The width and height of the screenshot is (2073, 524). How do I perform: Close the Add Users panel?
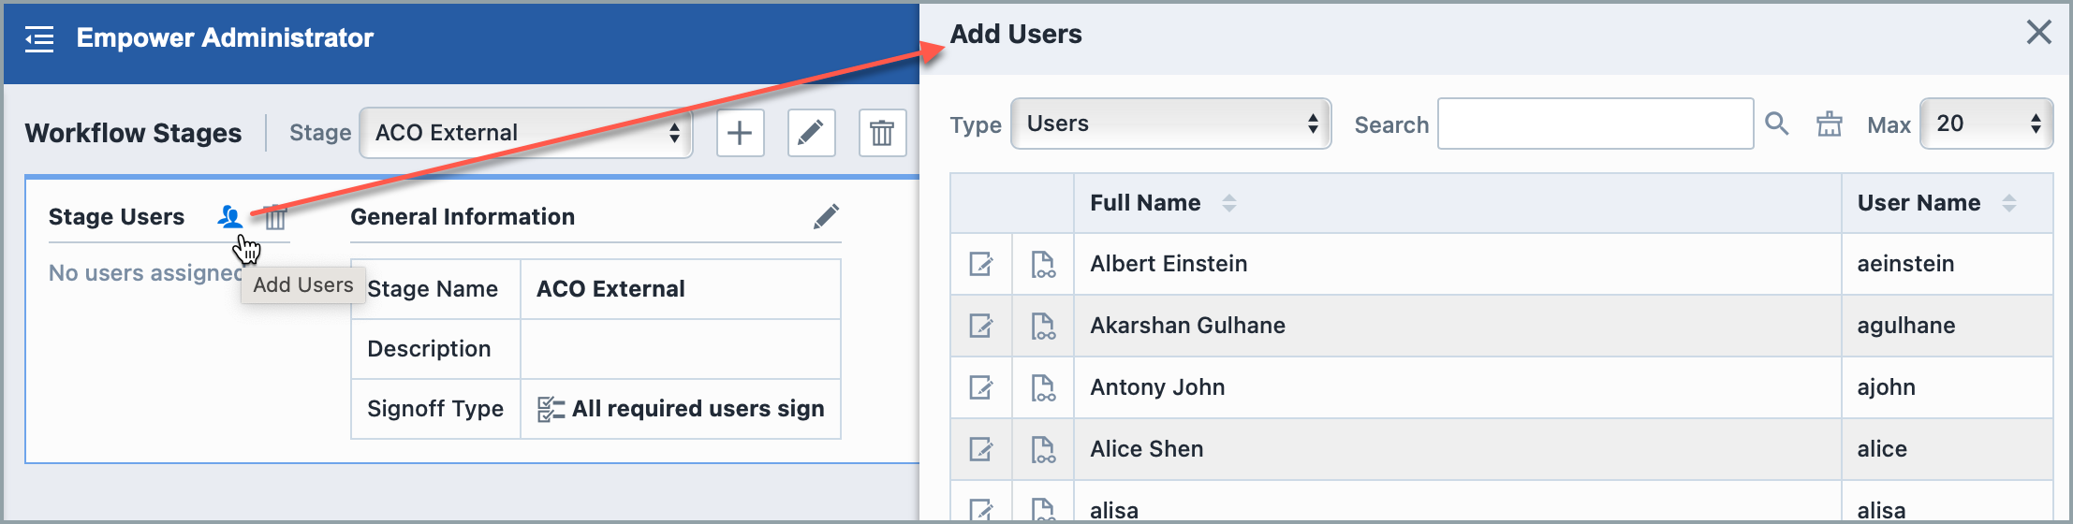coord(2038,33)
